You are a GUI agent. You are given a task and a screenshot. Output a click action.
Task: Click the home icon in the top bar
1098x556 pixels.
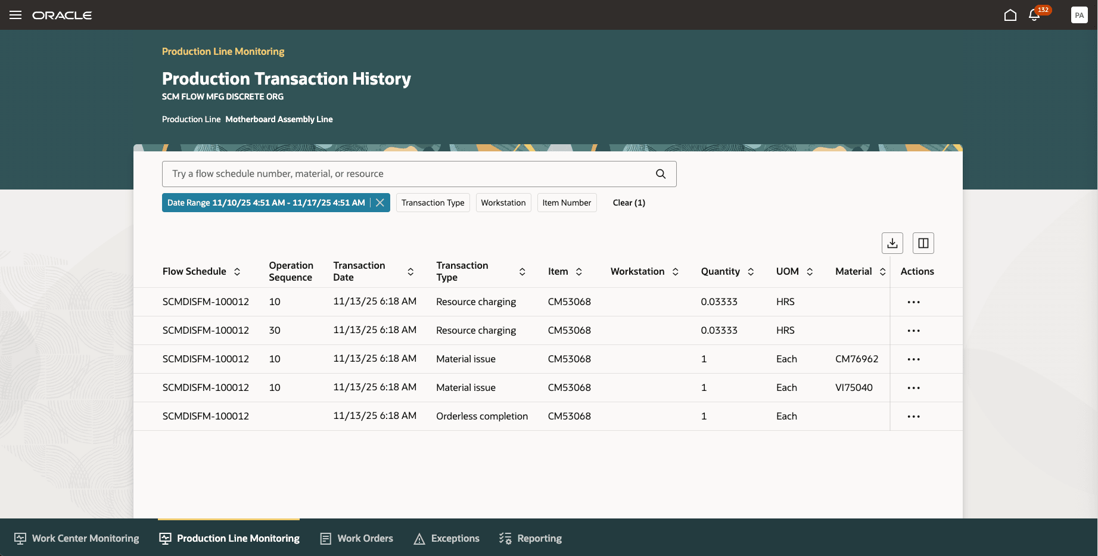coord(1010,15)
